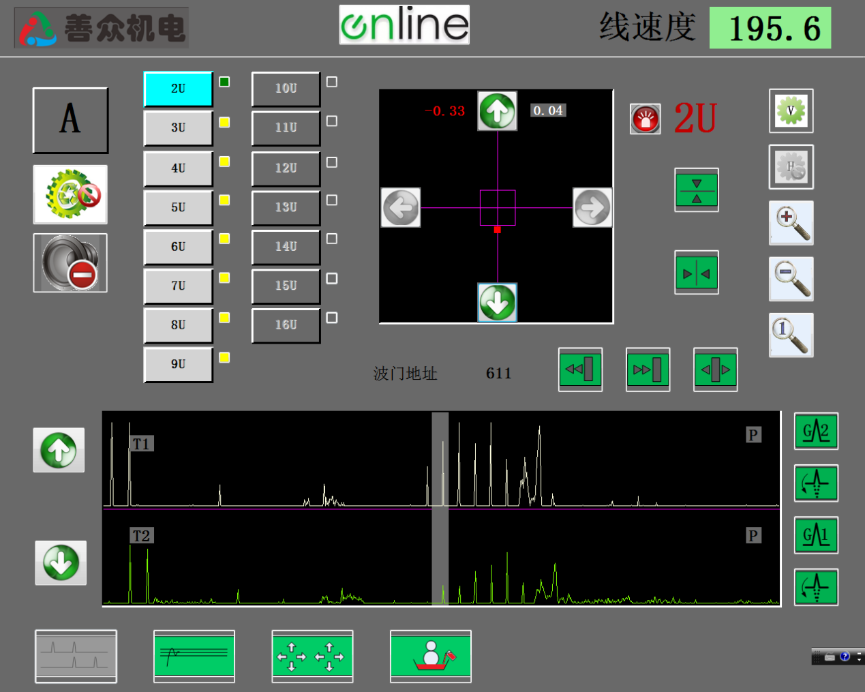Switch to the 5U unit

178,207
